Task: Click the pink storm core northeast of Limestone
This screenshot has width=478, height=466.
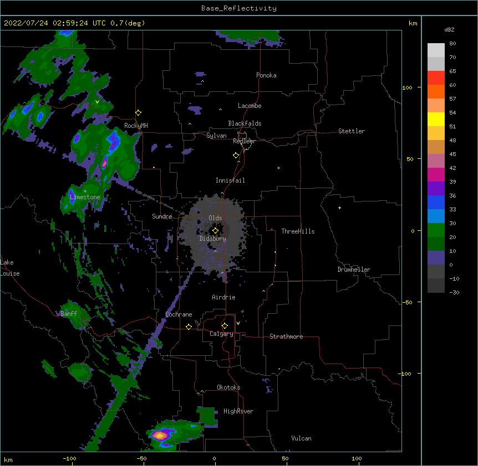Action: pyautogui.click(x=105, y=163)
